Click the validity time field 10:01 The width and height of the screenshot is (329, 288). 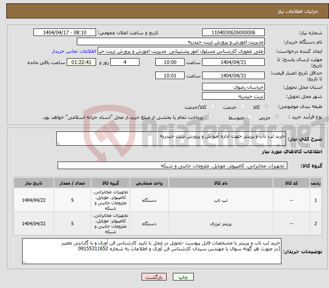point(170,75)
